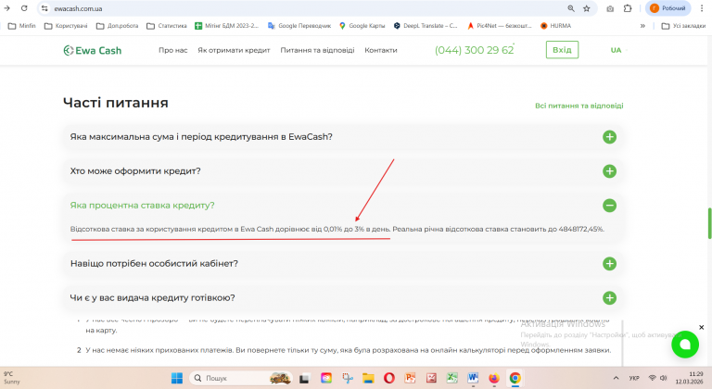Open Google Карты bookmark

[x=362, y=26]
